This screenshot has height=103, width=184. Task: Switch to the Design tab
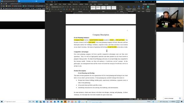coord(64,4)
